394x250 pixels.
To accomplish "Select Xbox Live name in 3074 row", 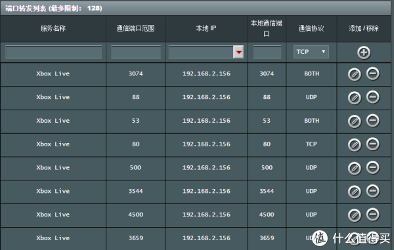I will 53,73.
